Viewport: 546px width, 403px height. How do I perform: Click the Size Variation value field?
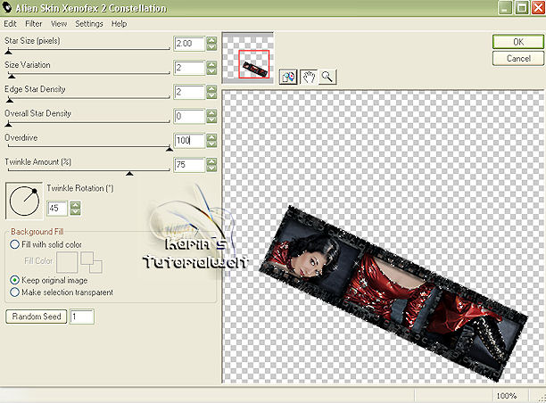click(x=189, y=68)
